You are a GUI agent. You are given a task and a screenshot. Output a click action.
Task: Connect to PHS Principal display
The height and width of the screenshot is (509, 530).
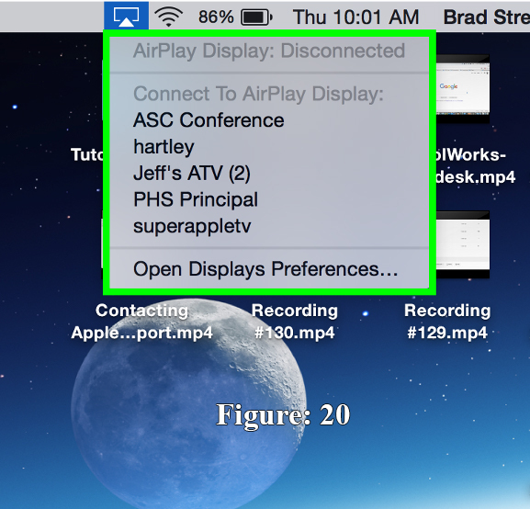pos(269,199)
